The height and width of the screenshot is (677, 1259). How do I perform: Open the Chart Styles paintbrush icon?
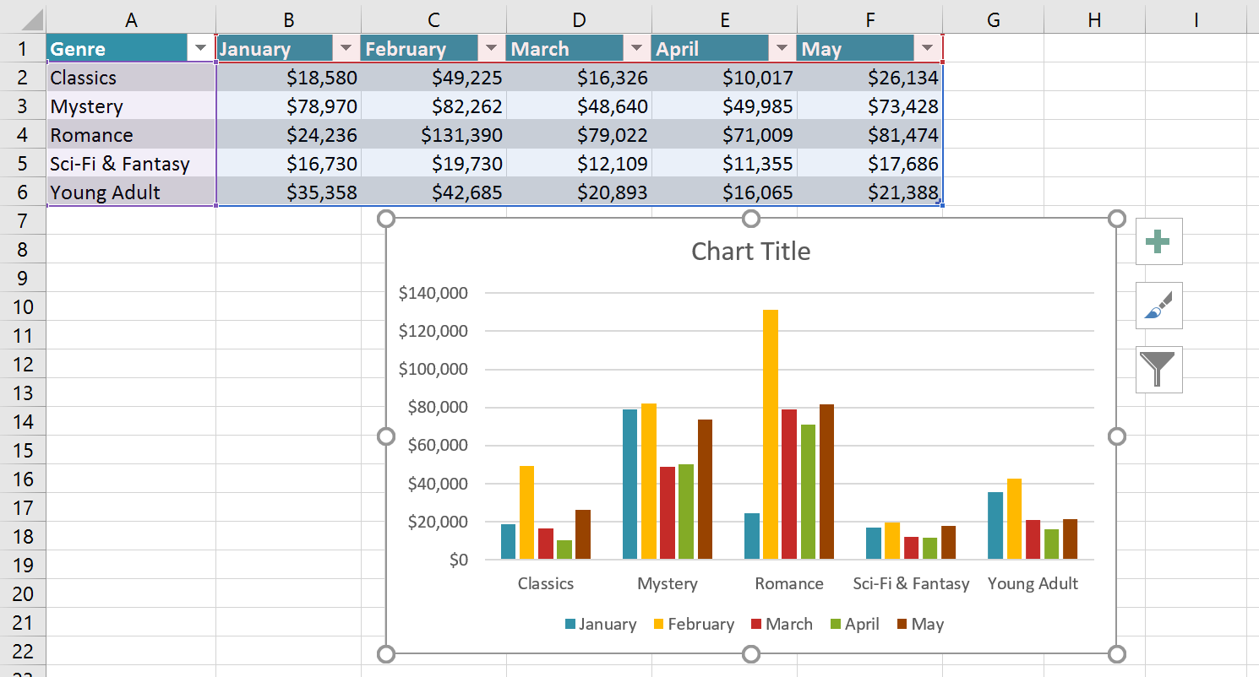[x=1158, y=306]
